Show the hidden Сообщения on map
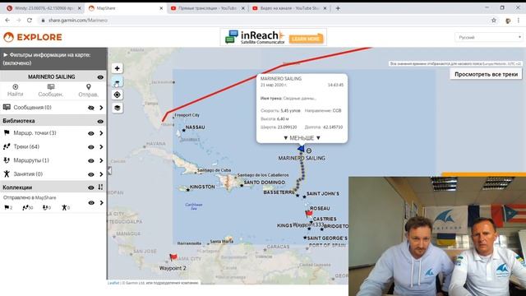This screenshot has height=296, width=526. pyautogui.click(x=91, y=108)
